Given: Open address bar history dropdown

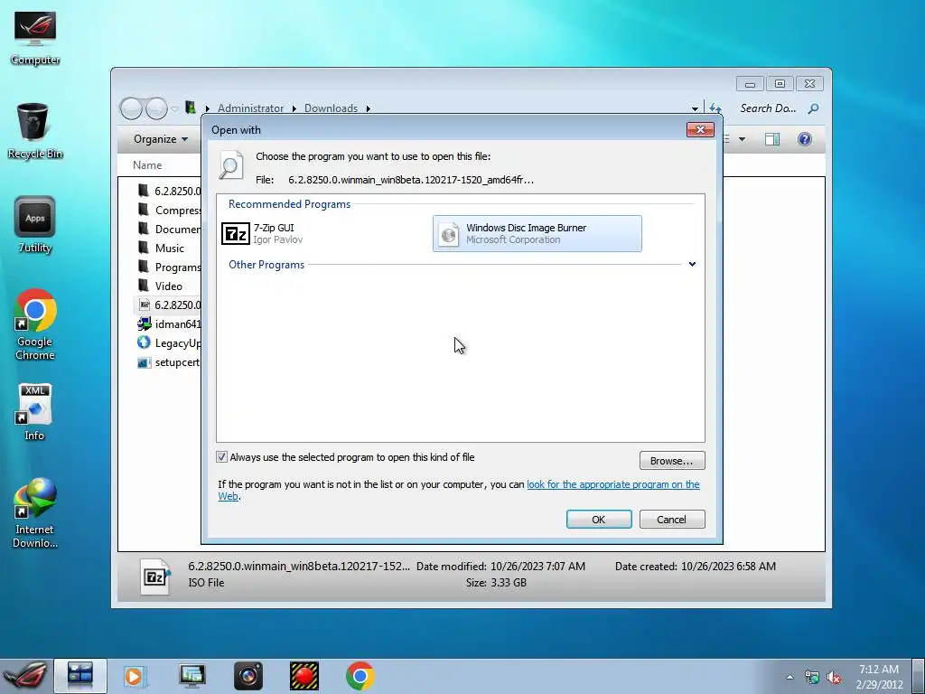Looking at the screenshot, I should coord(695,108).
